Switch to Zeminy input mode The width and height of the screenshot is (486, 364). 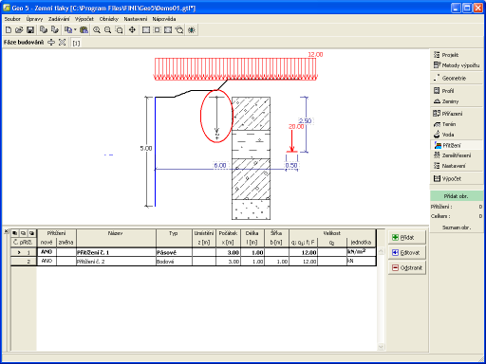[x=457, y=101]
